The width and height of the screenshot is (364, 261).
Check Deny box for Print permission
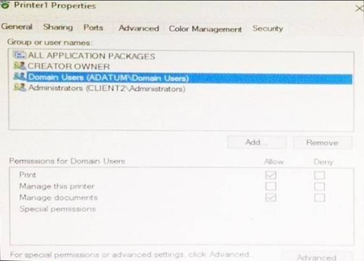point(319,175)
